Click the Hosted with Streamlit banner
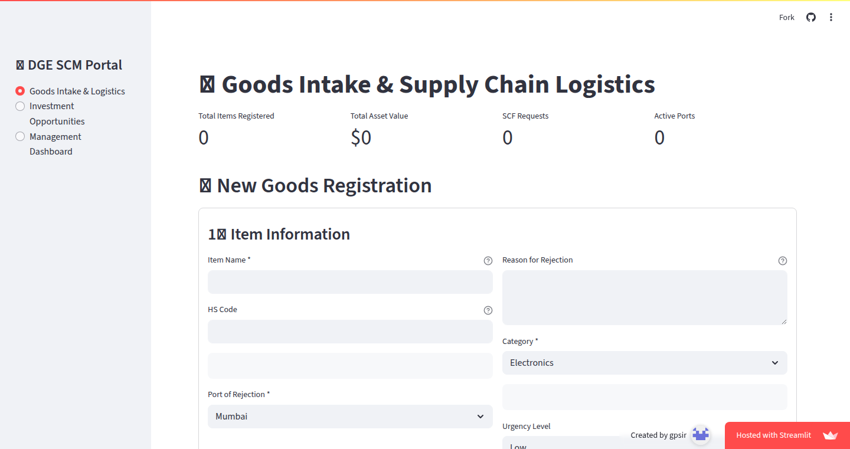850x449 pixels. 787,435
